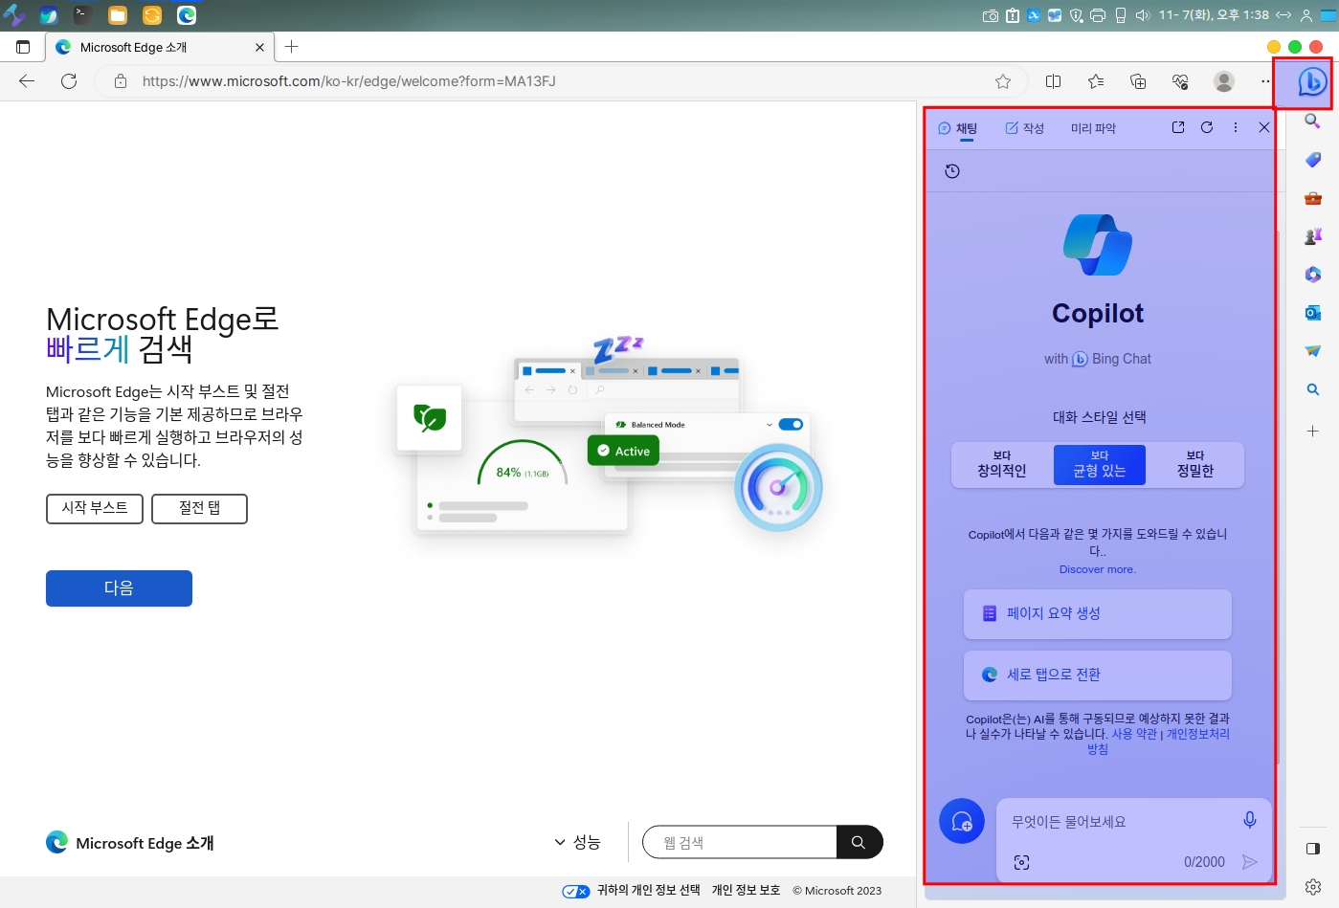Viewport: 1339px width, 908px height.
Task: Select the 정밀한 conversation style
Action: coord(1194,465)
